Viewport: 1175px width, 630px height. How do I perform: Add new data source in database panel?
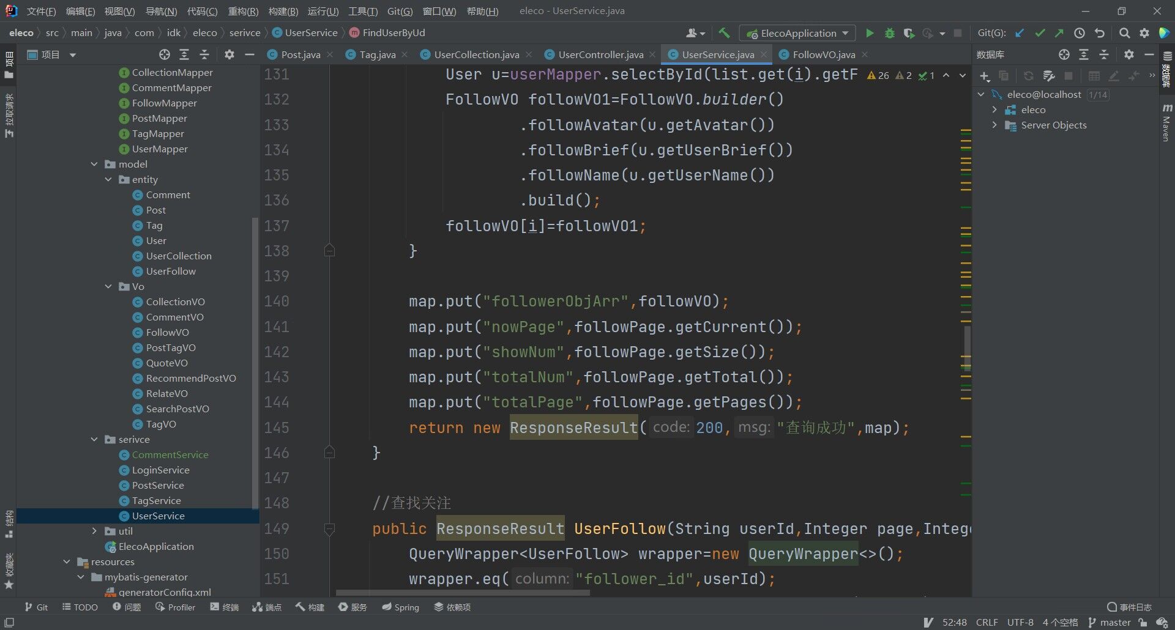[x=984, y=76]
